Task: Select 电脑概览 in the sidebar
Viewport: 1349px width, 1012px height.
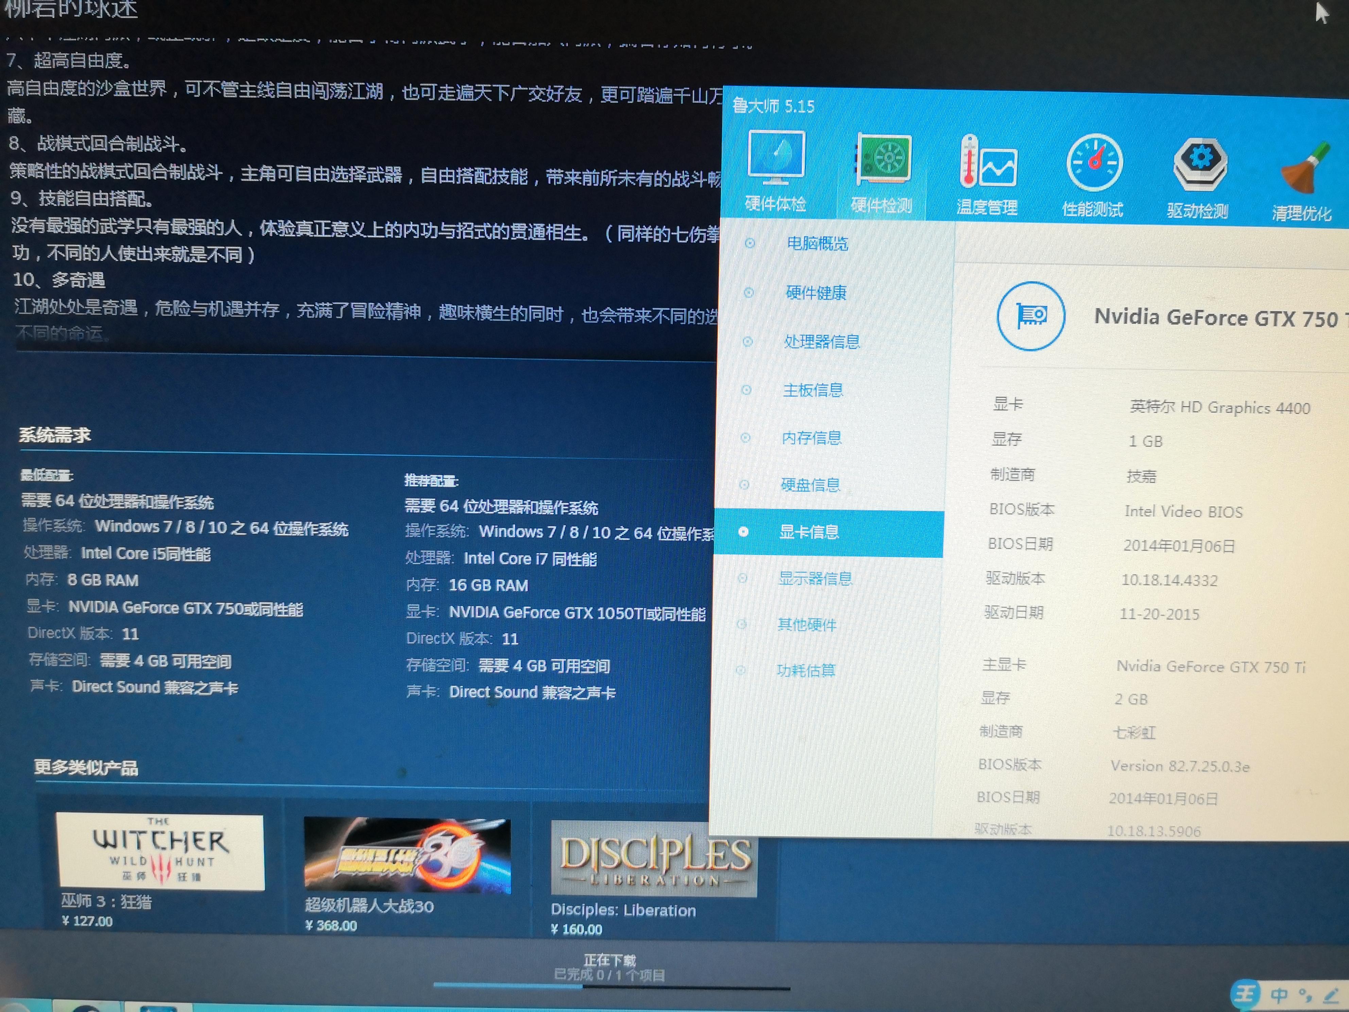Action: [817, 243]
